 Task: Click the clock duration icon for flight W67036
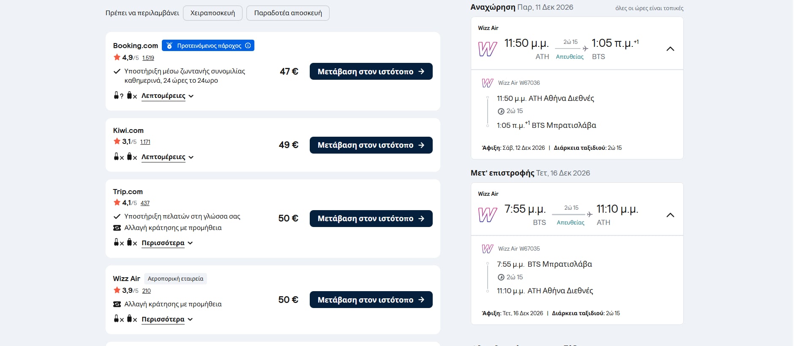501,111
